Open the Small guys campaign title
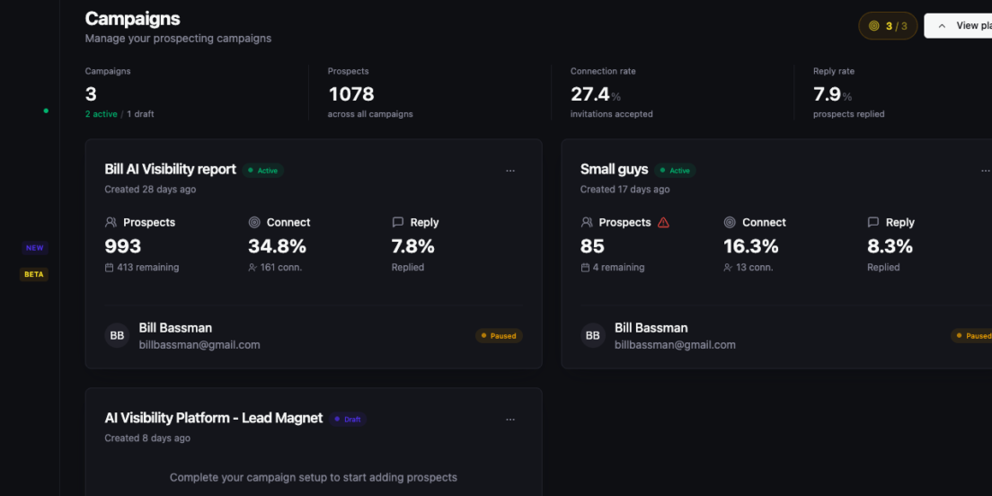 coord(614,170)
